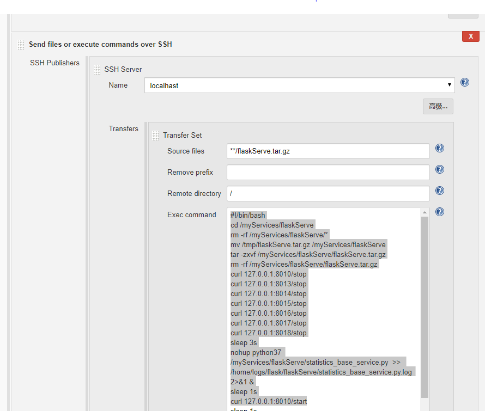Viewport: 485px width, 411px height.
Task: Click the 高级... advanced button
Action: (438, 106)
